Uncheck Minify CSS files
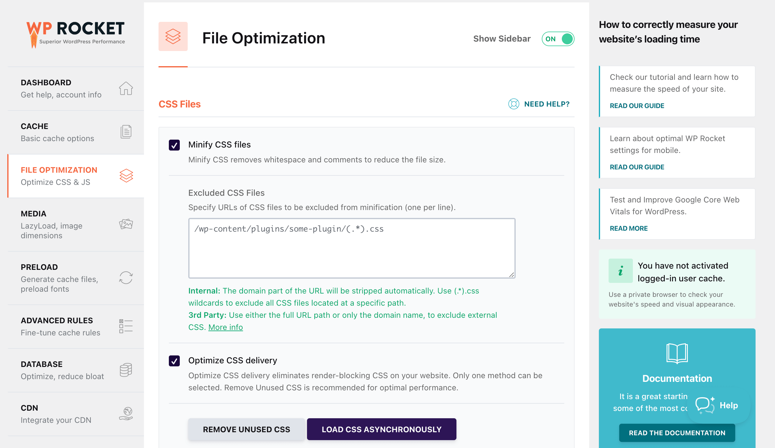Screen dimensions: 775x448 [x=174, y=145]
